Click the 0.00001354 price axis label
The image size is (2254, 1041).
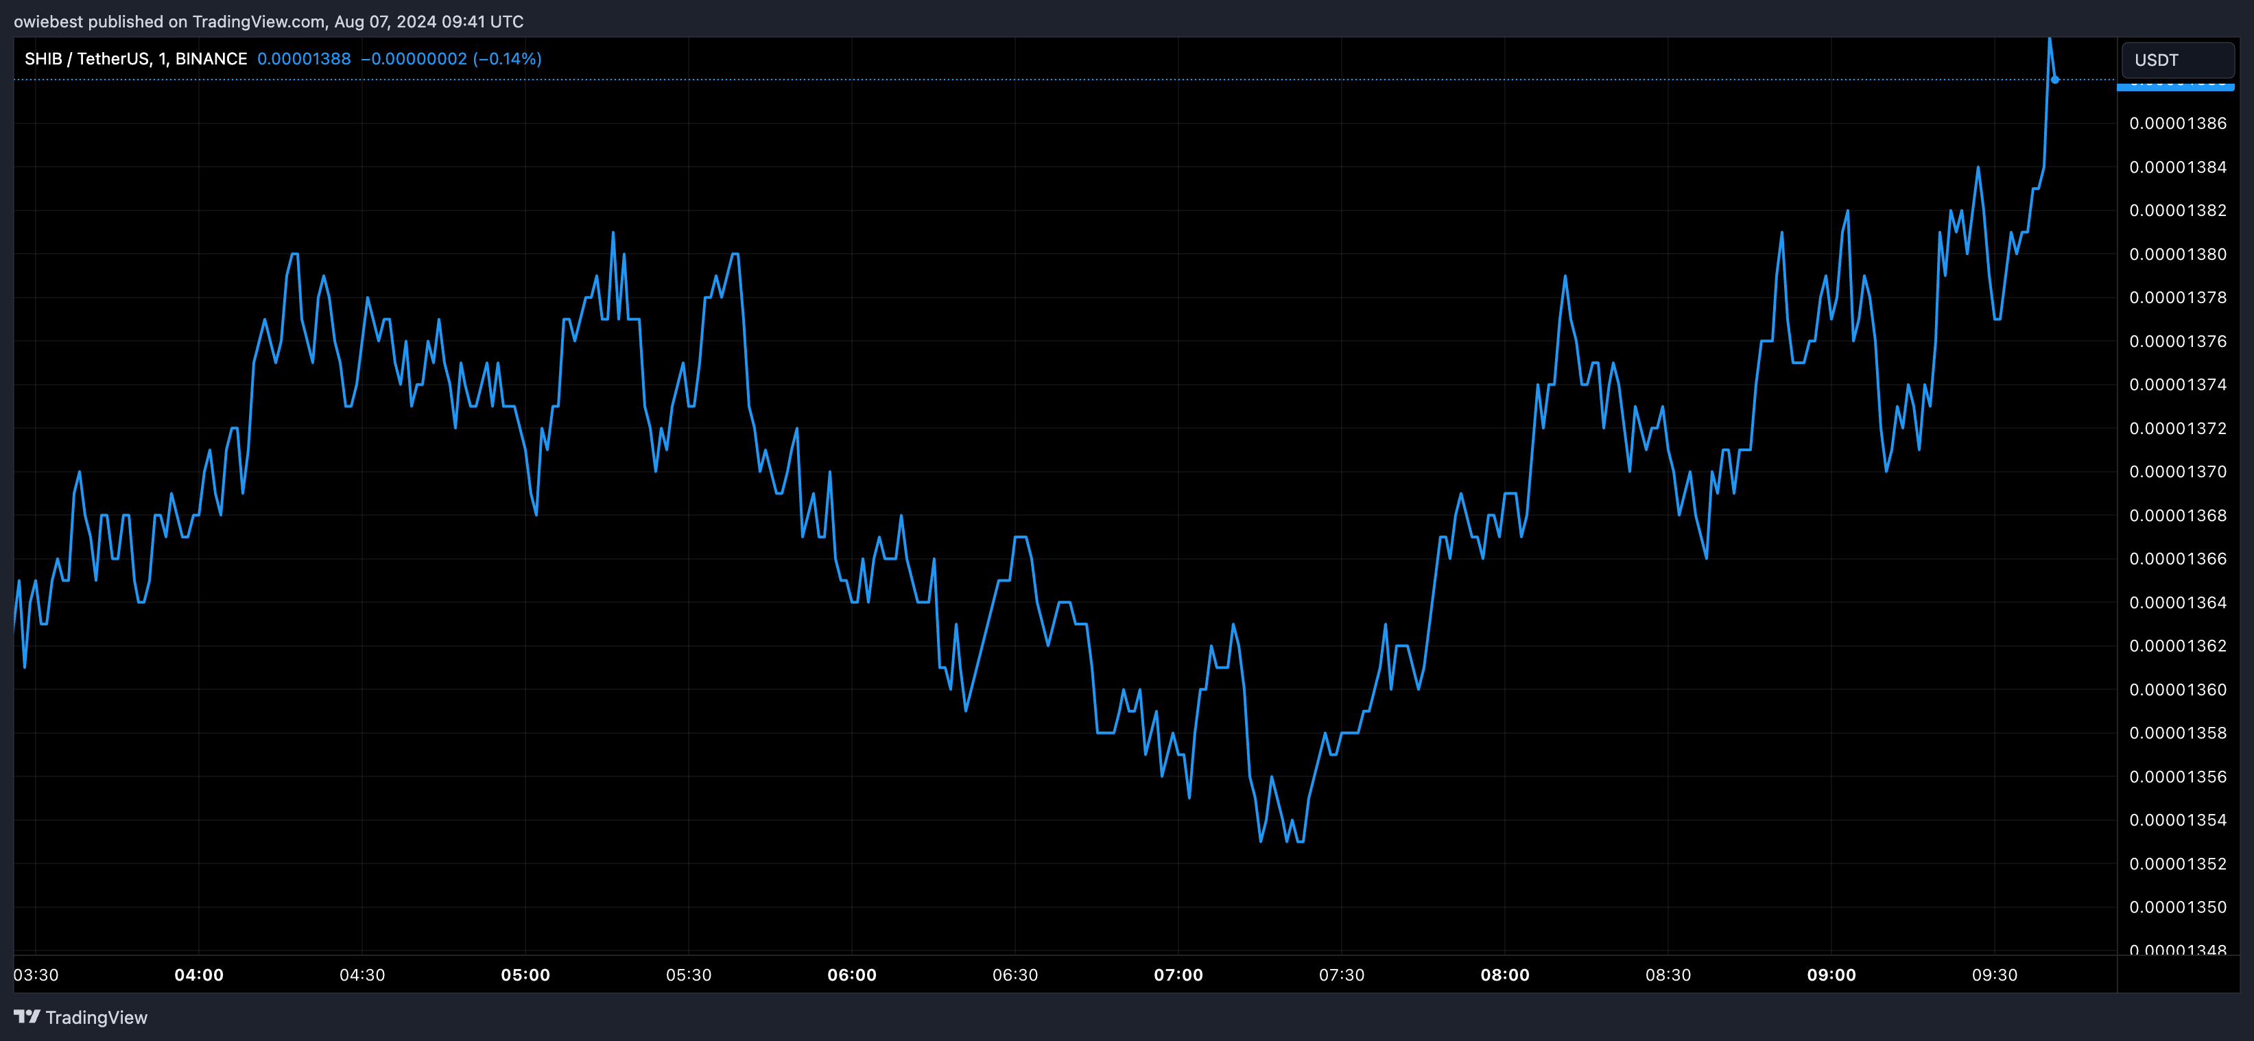2177,819
